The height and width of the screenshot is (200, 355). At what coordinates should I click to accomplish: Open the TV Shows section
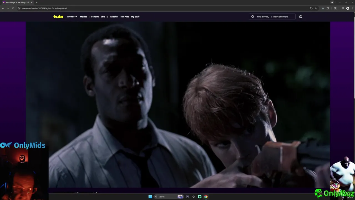coord(94,17)
